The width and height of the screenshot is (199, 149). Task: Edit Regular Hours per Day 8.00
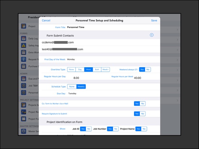pos(76,78)
